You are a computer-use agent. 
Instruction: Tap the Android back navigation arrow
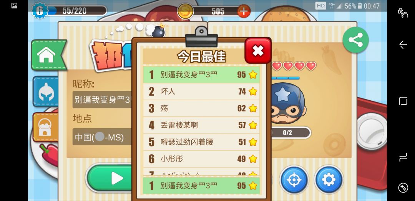[x=403, y=44]
